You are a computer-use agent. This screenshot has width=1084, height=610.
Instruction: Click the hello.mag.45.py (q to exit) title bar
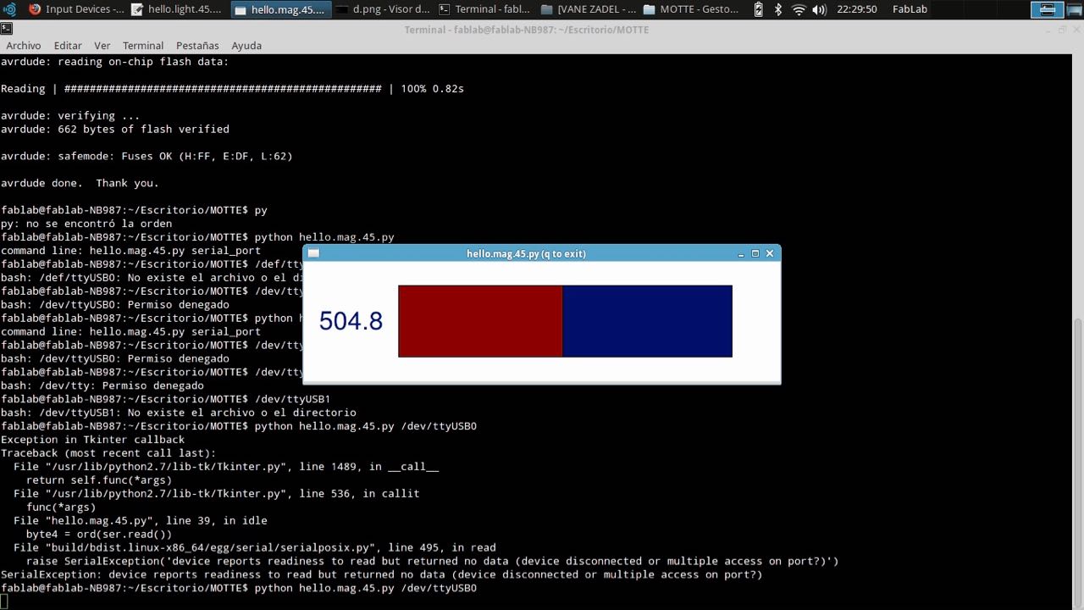[x=526, y=253]
